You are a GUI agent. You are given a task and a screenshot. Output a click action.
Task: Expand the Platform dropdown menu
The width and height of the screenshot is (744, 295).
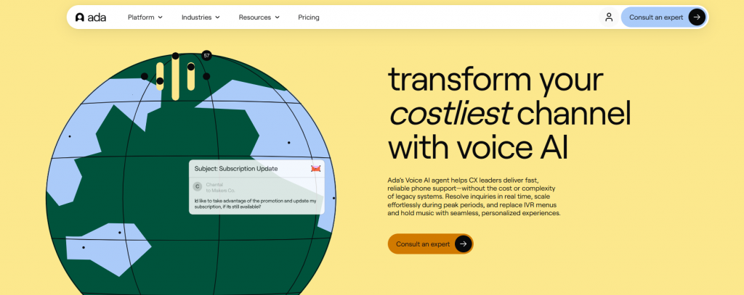145,17
